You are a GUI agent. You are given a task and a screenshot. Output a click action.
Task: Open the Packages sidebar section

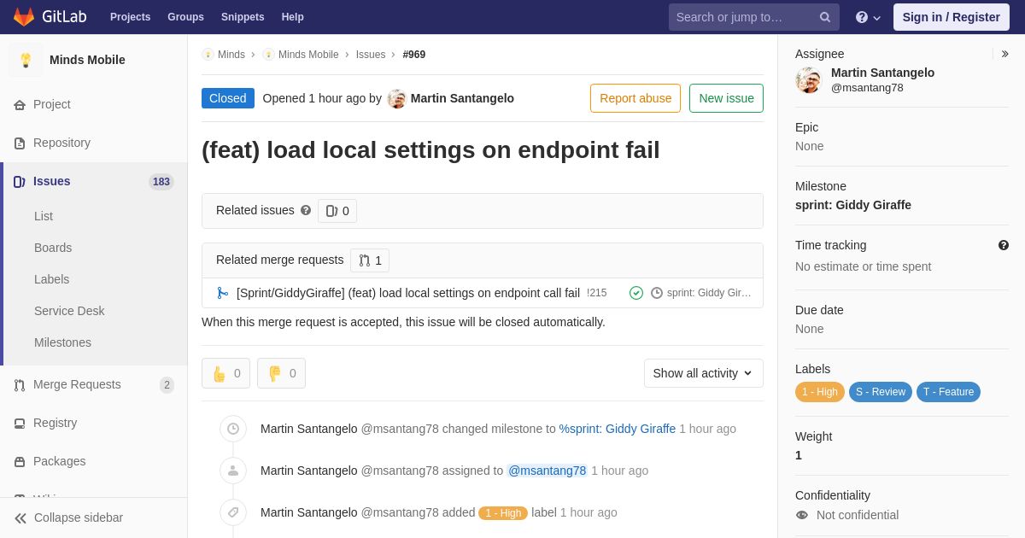59,461
